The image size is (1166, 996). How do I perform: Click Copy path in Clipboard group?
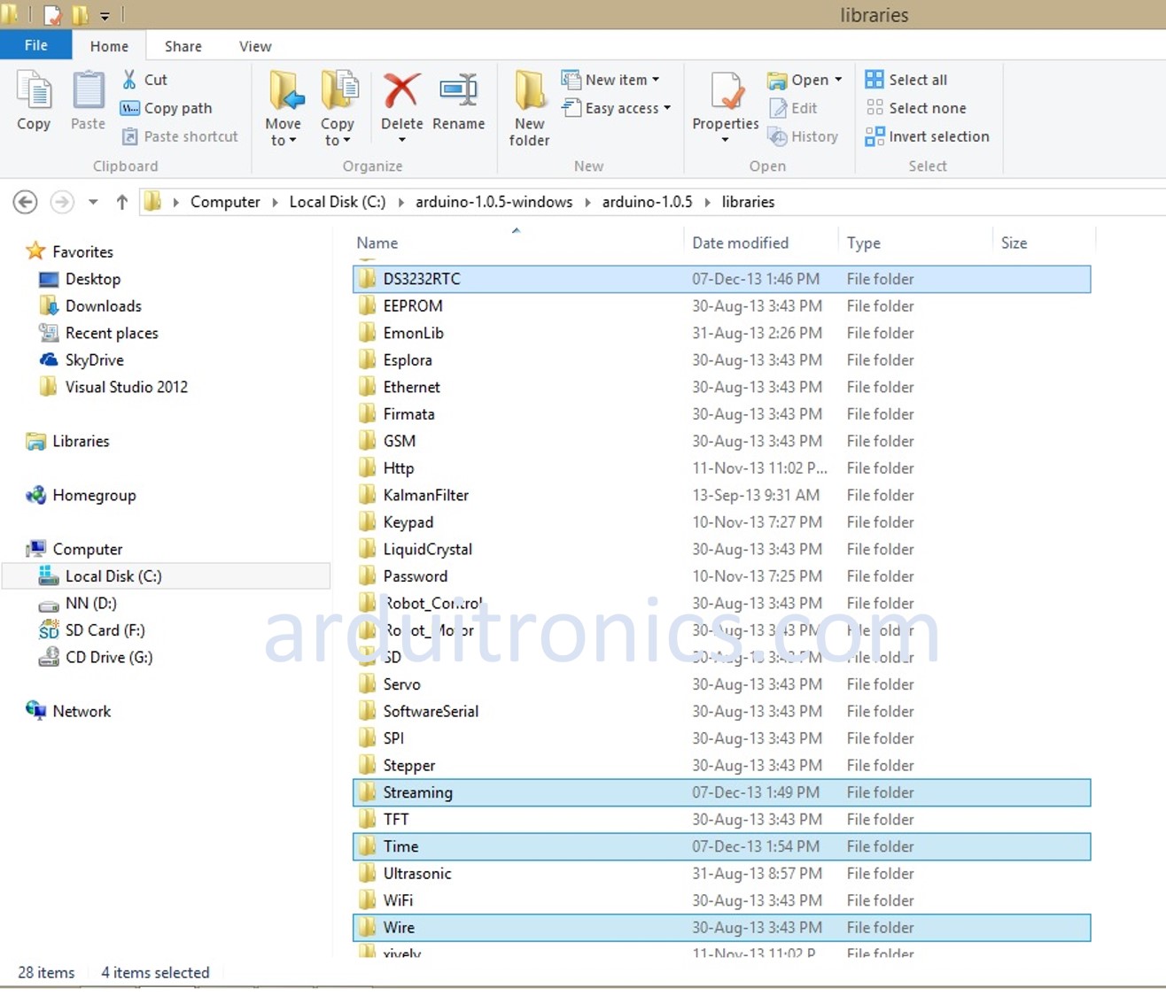(167, 108)
